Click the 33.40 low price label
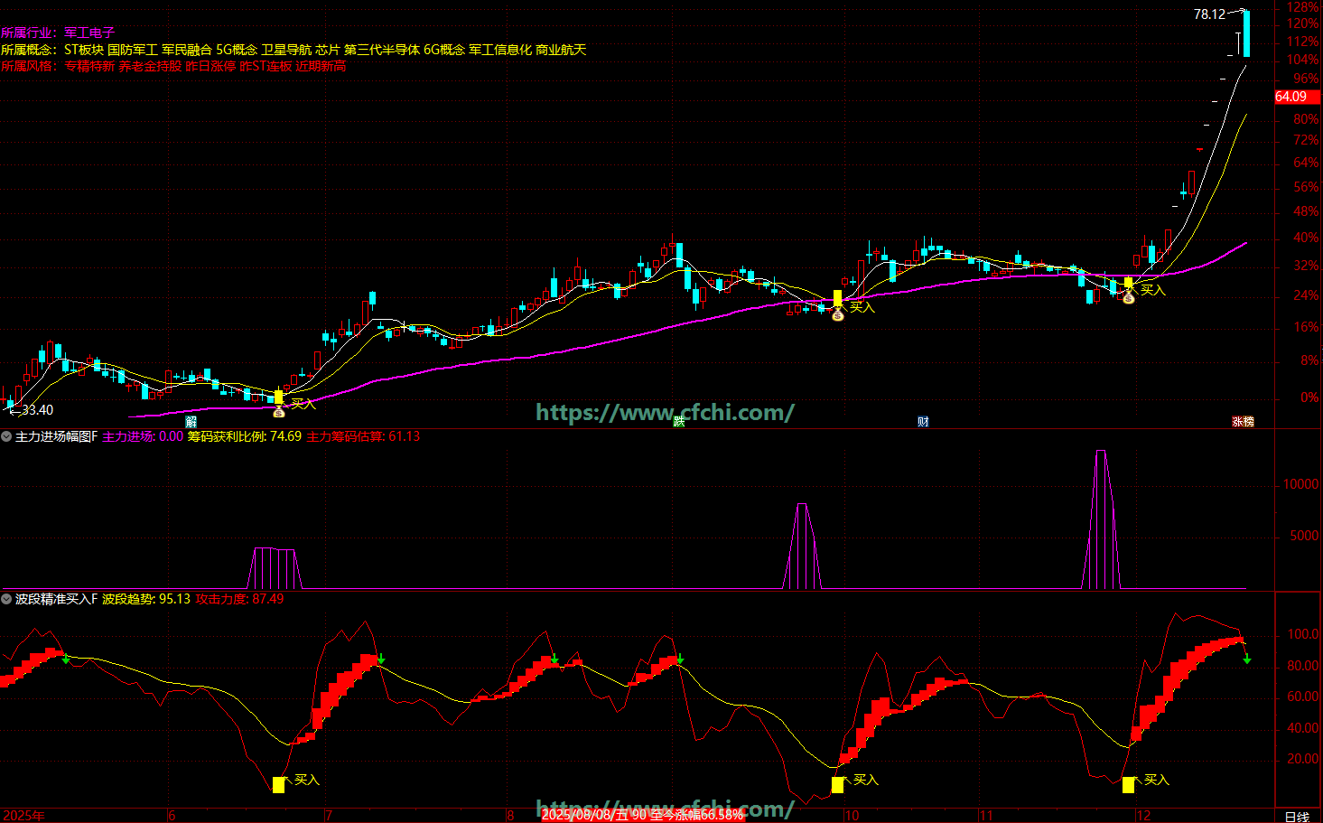 click(37, 410)
